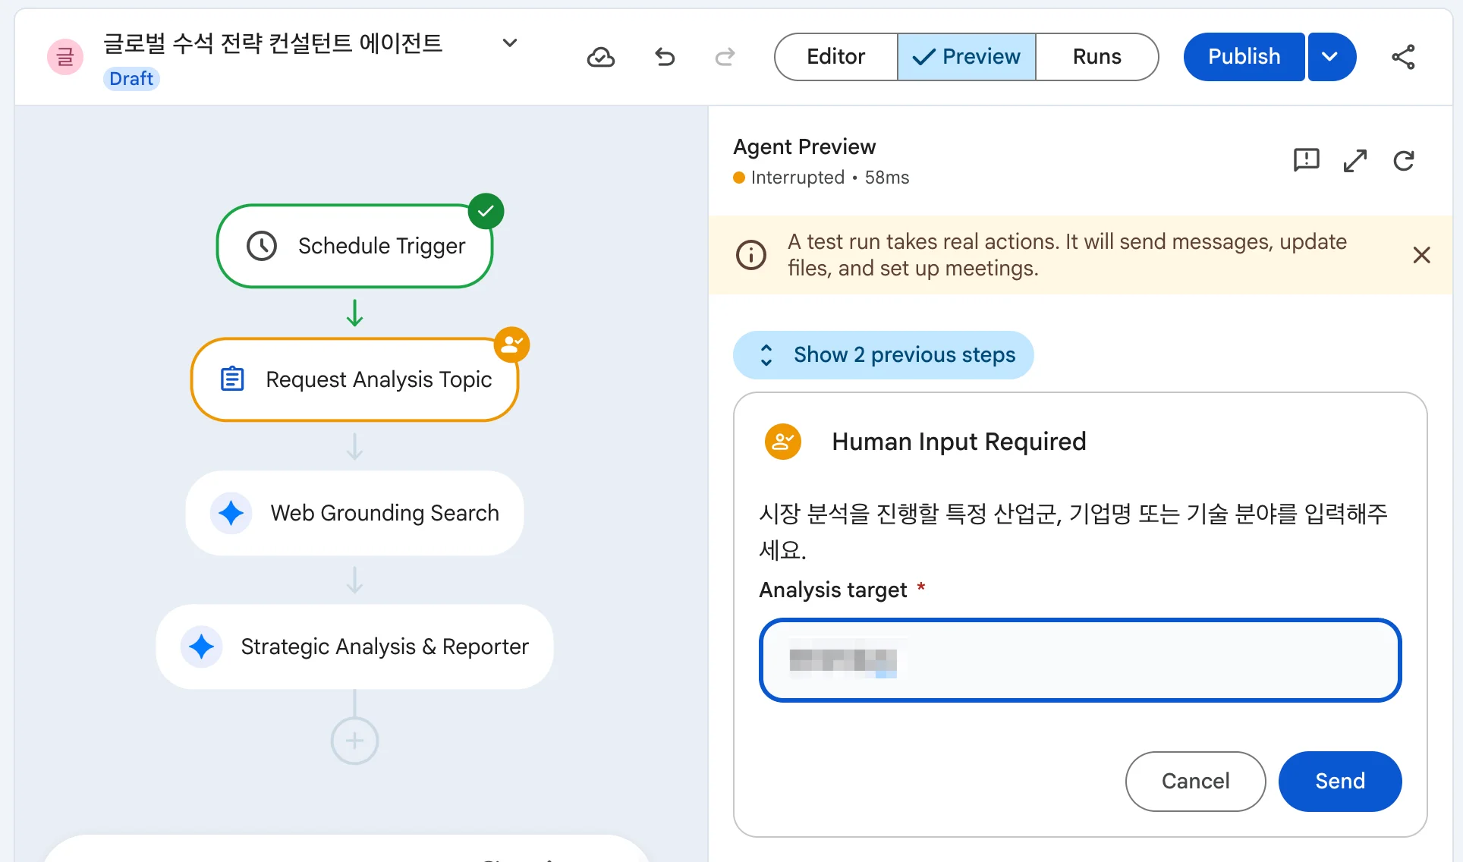This screenshot has height=862, width=1463.
Task: Open the Runs tab
Action: (1096, 57)
